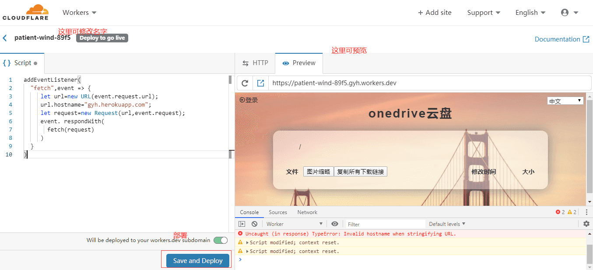The width and height of the screenshot is (593, 270).
Task: Create a live expression with the eye icon
Action: [335, 224]
